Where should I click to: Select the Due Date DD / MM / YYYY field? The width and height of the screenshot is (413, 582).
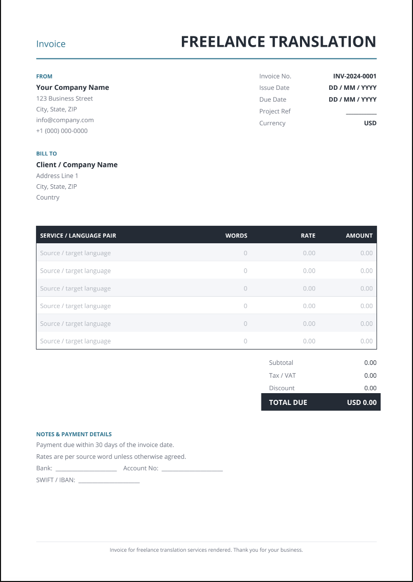click(352, 100)
